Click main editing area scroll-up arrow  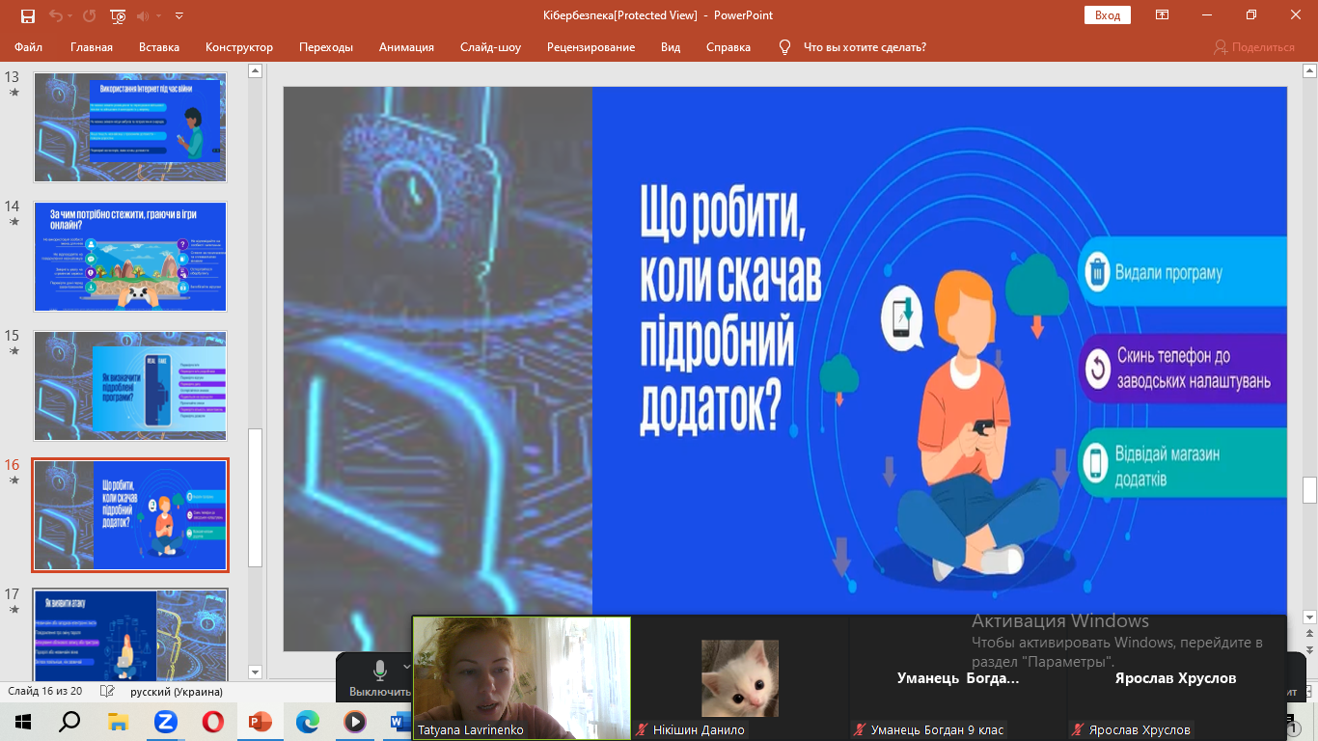(x=1309, y=70)
